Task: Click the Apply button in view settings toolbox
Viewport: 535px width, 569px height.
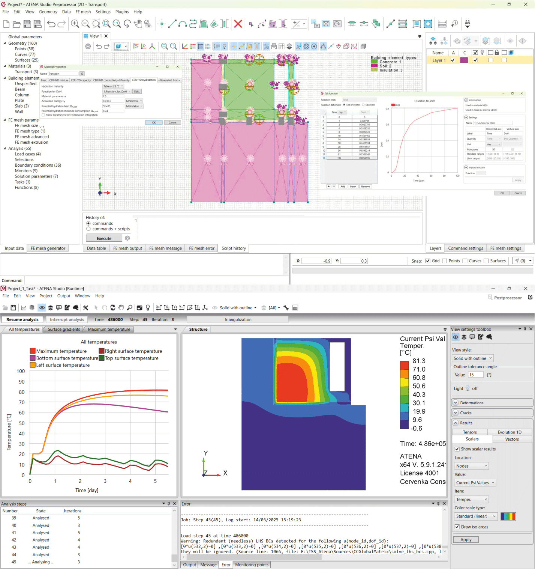Action: pos(466,540)
